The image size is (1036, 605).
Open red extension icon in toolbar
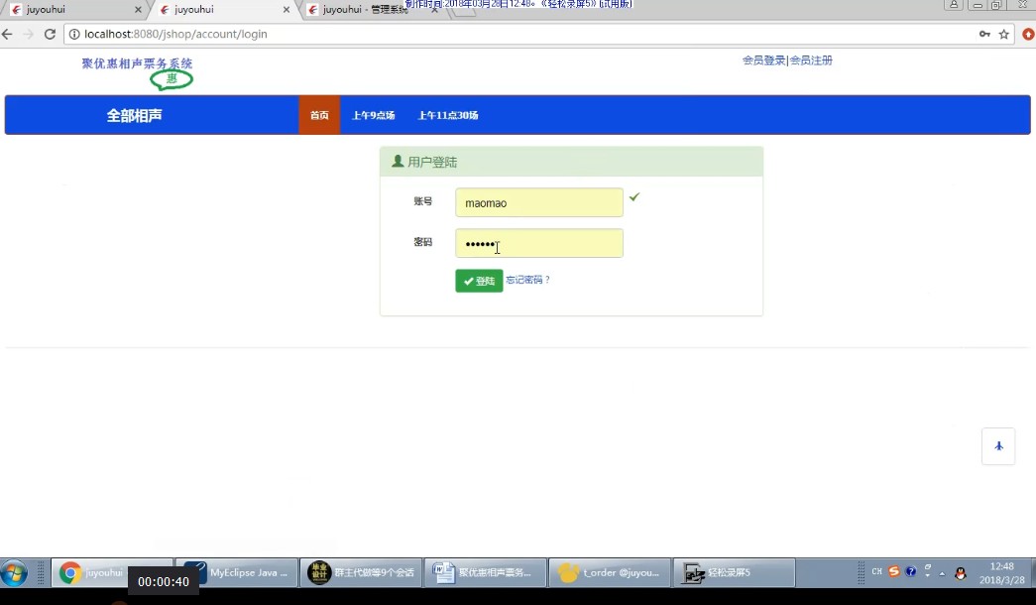coord(1028,35)
